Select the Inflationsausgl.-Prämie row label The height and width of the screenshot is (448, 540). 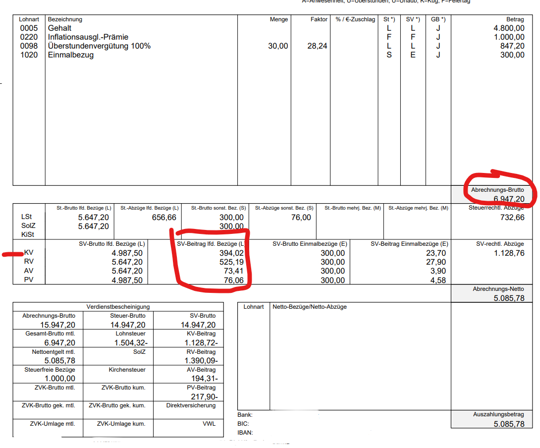[88, 37]
